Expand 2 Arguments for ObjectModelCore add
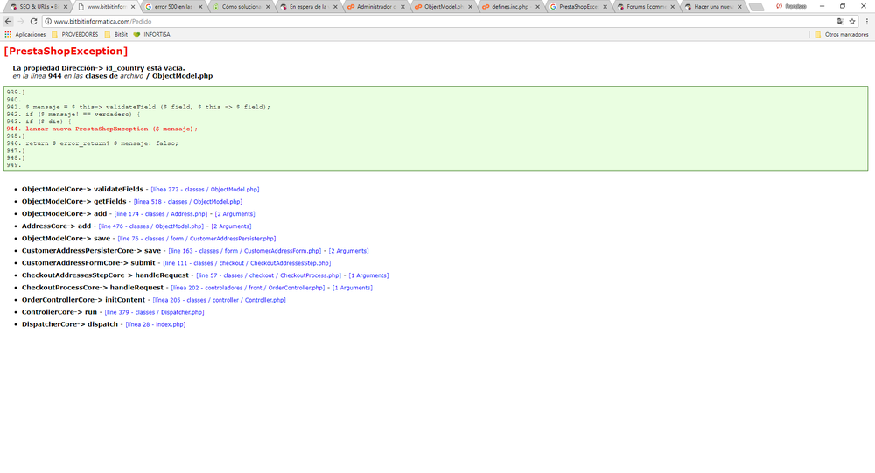The image size is (875, 473). point(234,214)
